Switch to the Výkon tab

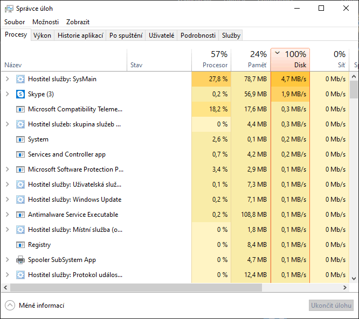(42, 36)
